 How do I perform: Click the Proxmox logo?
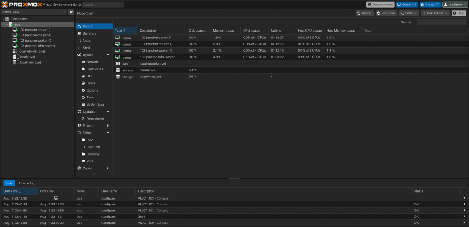[21, 5]
